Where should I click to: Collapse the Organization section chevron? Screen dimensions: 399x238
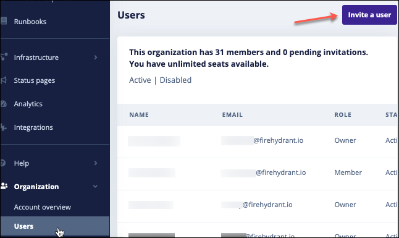[95, 186]
